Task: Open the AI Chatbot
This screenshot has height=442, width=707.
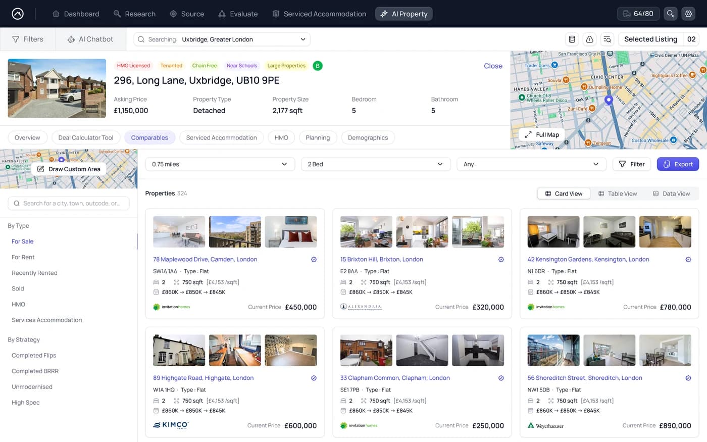Action: [90, 39]
